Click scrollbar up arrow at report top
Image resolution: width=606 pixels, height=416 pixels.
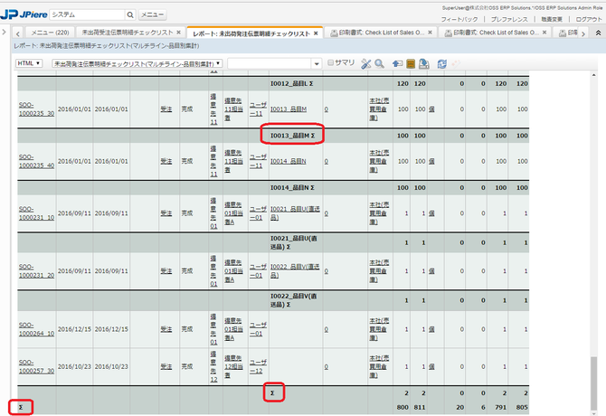[593, 75]
